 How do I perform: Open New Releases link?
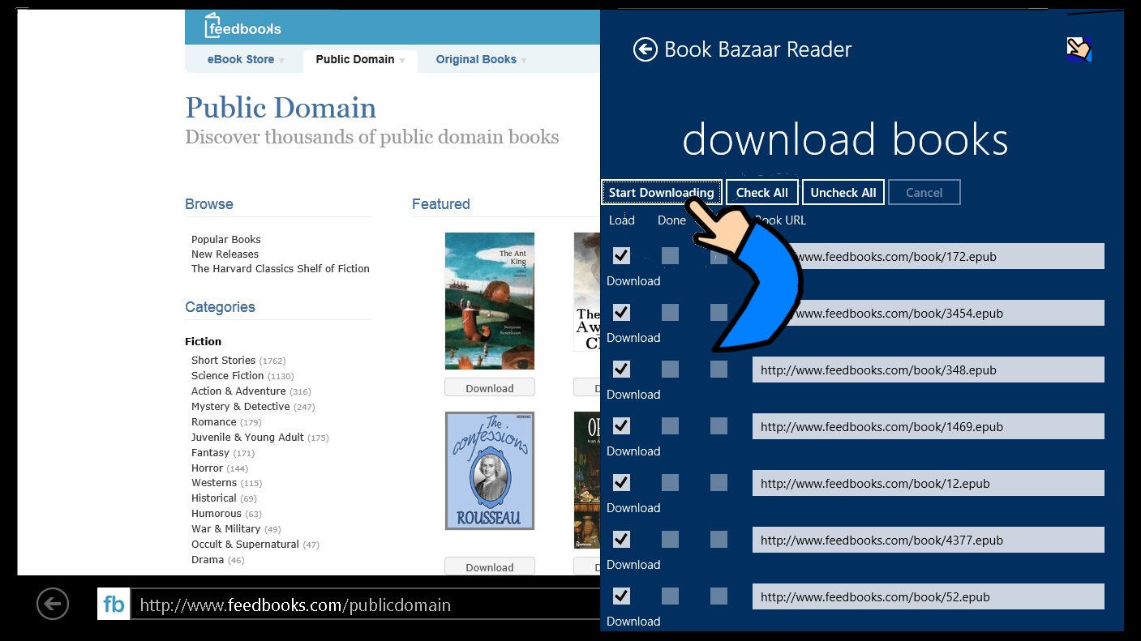225,254
